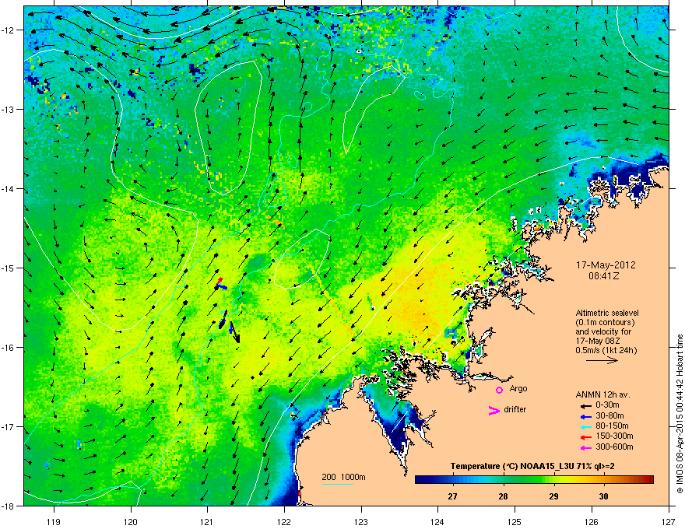Click the magenta drifter chevron legend symbol
This screenshot has height=529, width=685.
[x=494, y=411]
